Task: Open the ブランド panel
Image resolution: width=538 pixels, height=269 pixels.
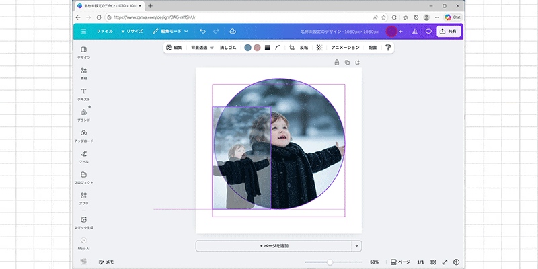Action: click(x=83, y=115)
